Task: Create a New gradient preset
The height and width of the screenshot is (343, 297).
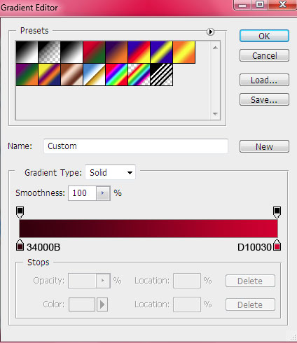Action: coord(264,146)
